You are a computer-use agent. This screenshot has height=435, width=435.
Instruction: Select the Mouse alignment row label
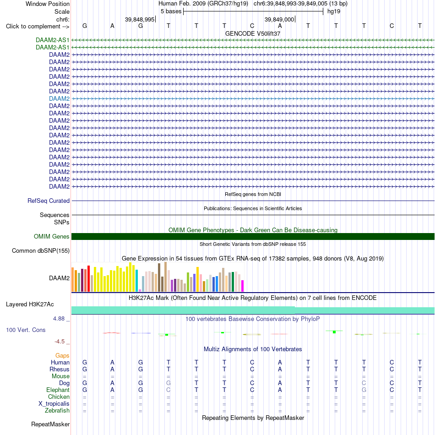click(x=60, y=376)
